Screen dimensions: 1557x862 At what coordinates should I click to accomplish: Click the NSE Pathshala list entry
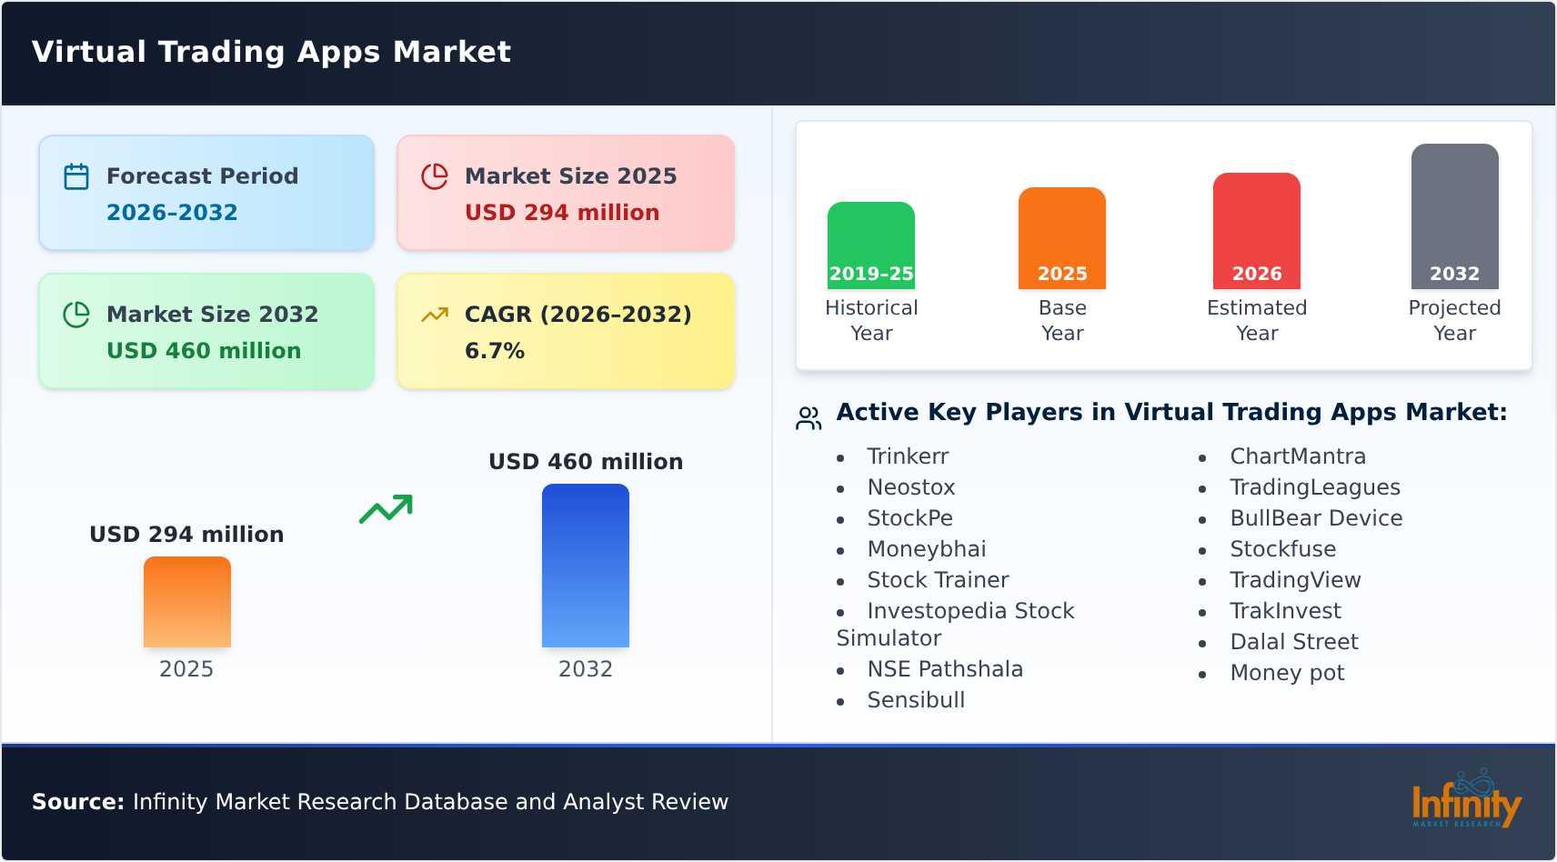[945, 669]
